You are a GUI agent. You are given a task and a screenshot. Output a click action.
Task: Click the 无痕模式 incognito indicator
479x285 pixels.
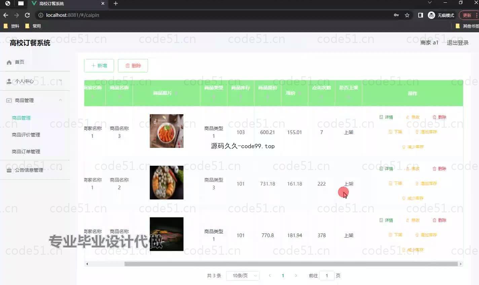pyautogui.click(x=441, y=15)
